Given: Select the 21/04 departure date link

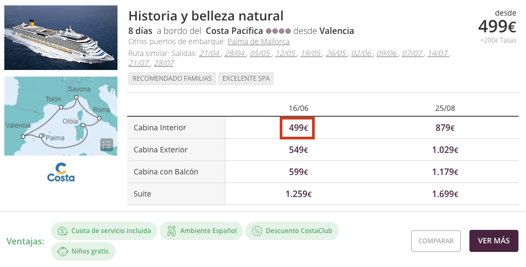Looking at the screenshot, I should coord(209,53).
